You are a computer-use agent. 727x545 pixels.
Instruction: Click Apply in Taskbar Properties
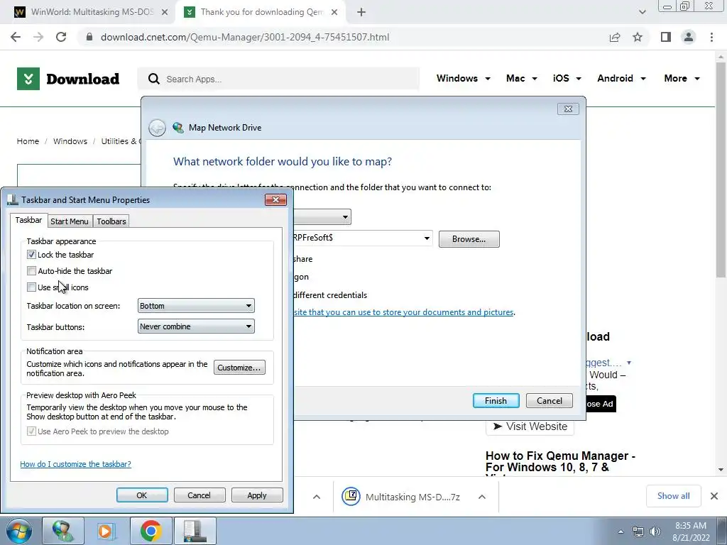(257, 495)
